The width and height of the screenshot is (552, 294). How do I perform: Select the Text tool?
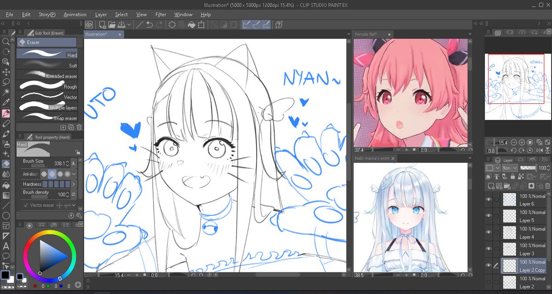click(6, 246)
